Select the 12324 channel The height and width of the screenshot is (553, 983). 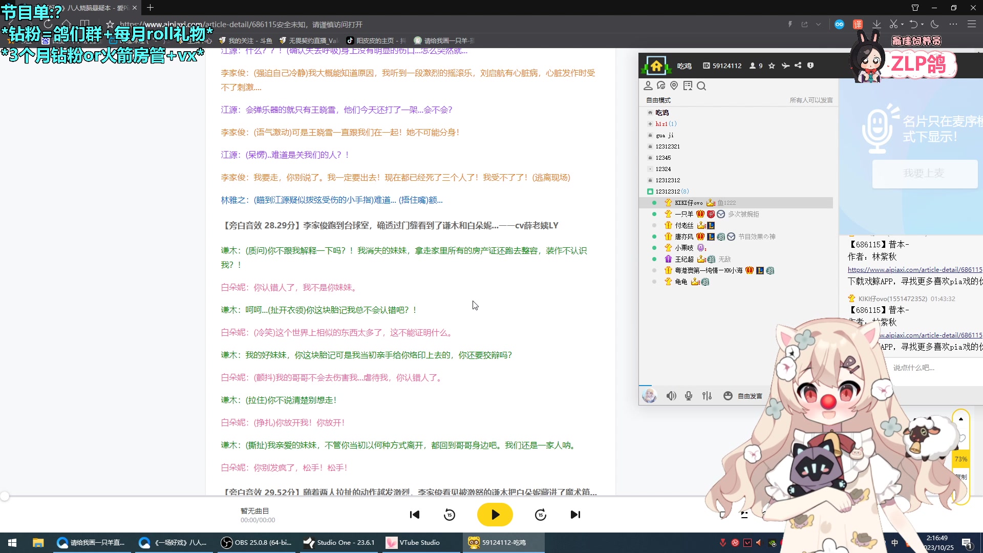pos(663,169)
